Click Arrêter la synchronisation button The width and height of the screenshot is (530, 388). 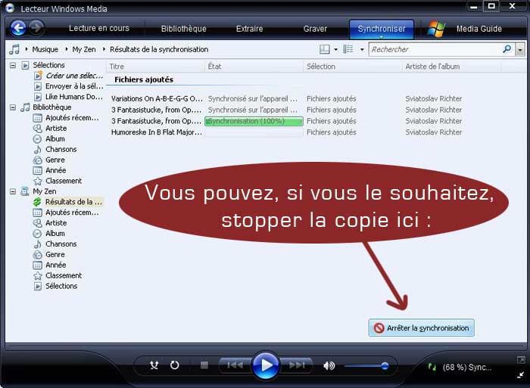click(422, 328)
